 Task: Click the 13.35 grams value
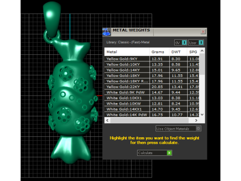[x=157, y=64]
